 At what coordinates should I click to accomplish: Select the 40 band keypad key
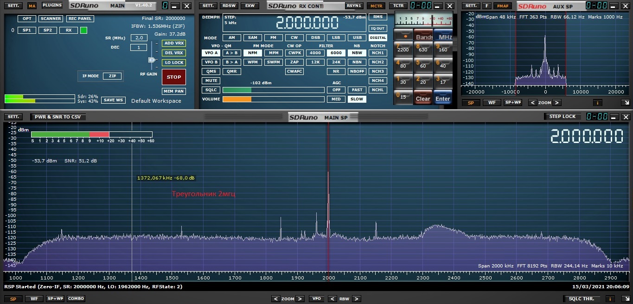click(443, 65)
